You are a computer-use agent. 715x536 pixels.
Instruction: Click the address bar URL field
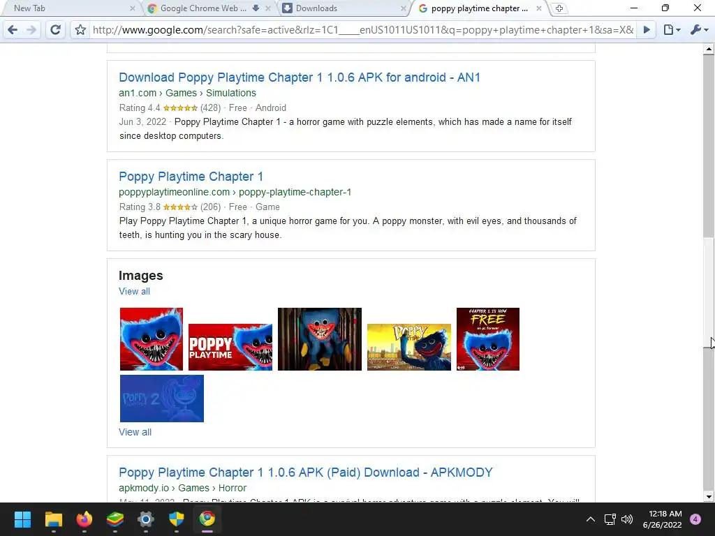click(363, 30)
